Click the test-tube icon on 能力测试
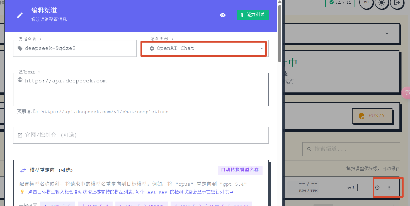The height and width of the screenshot is (206, 410). [242, 15]
